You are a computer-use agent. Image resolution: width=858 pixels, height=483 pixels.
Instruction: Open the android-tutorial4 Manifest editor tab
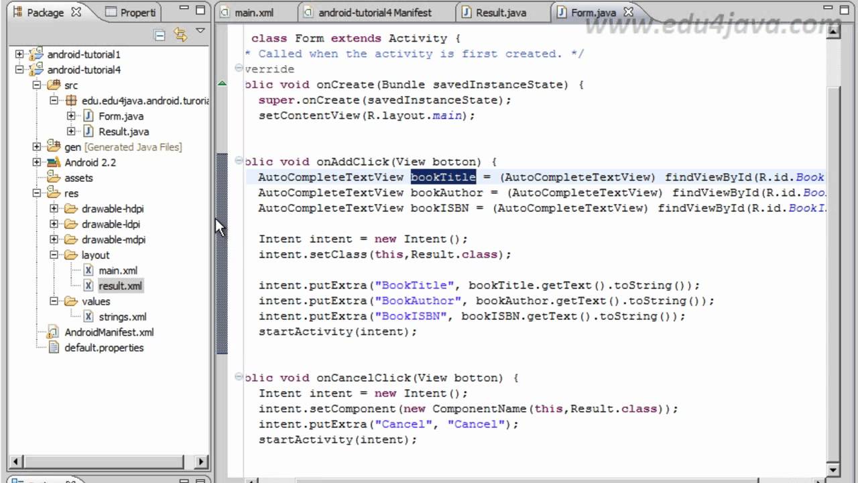pyautogui.click(x=374, y=12)
